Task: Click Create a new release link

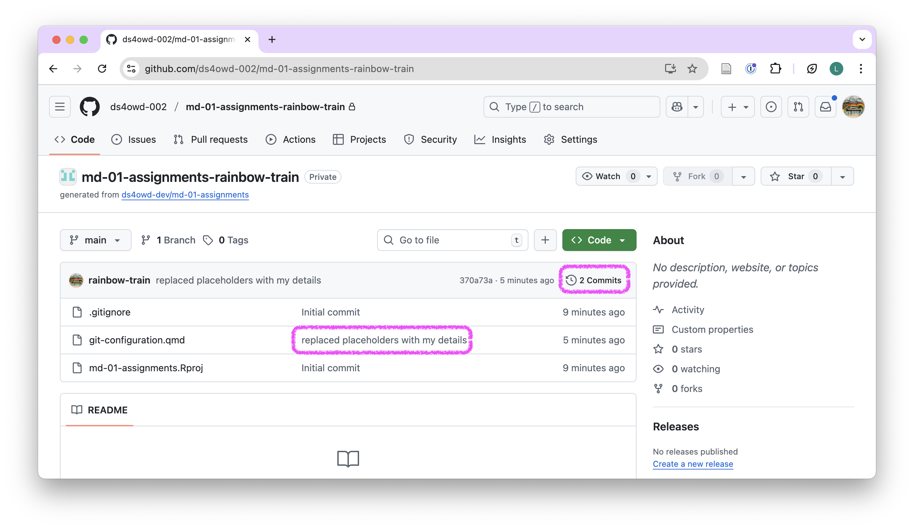Action: (x=692, y=464)
